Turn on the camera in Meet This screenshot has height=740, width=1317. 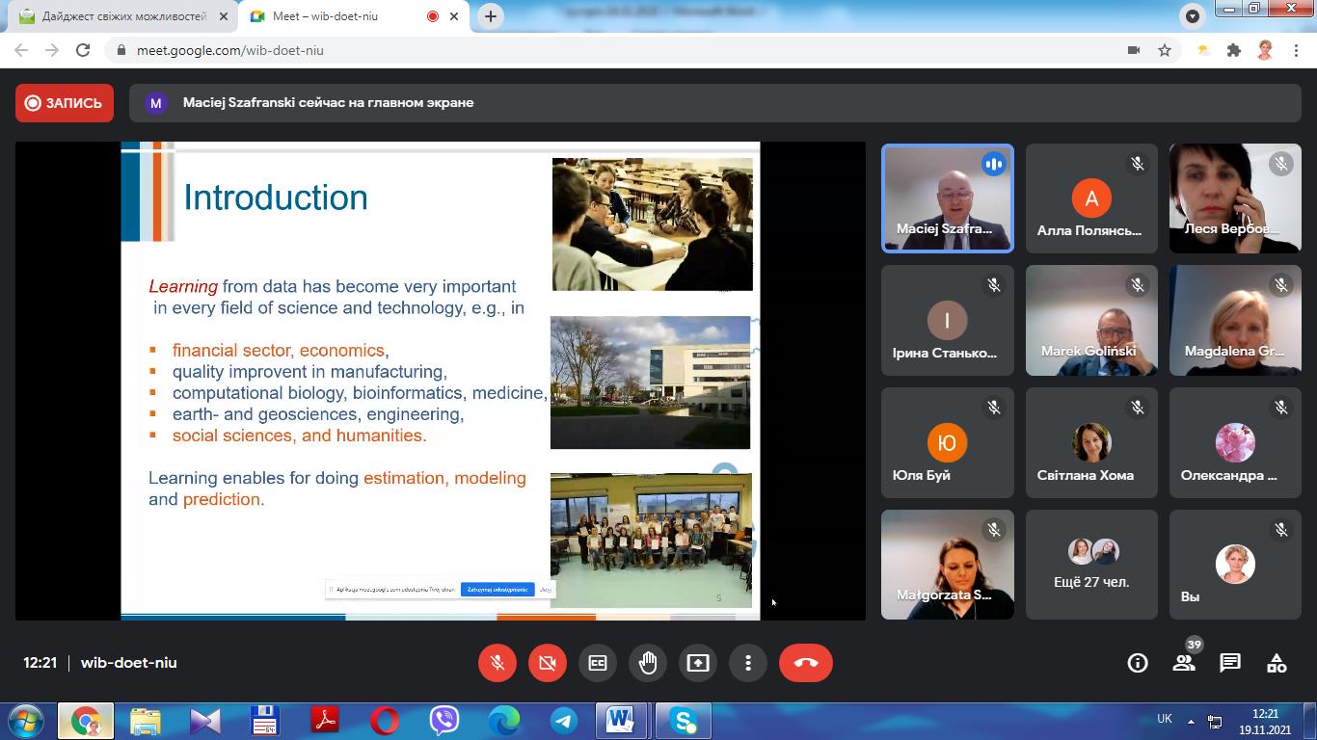[x=548, y=663]
